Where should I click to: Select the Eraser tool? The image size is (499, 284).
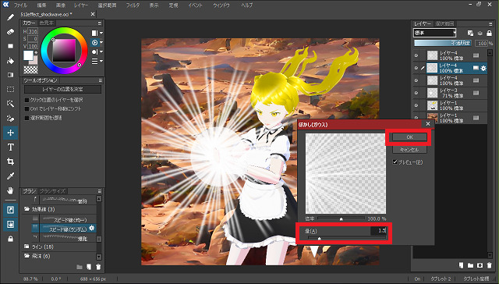click(10, 31)
